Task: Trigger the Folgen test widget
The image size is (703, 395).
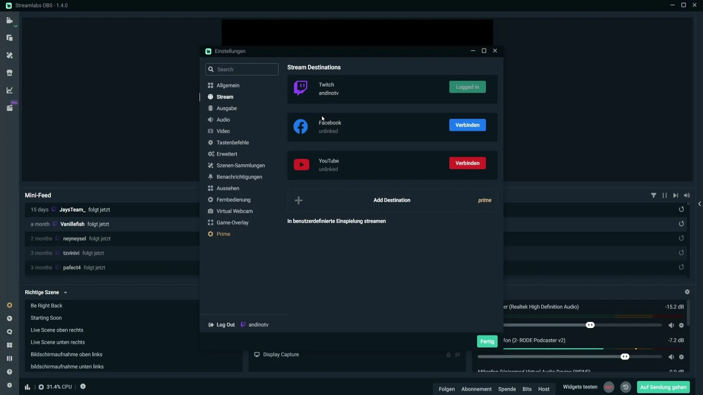Action: coord(447,389)
